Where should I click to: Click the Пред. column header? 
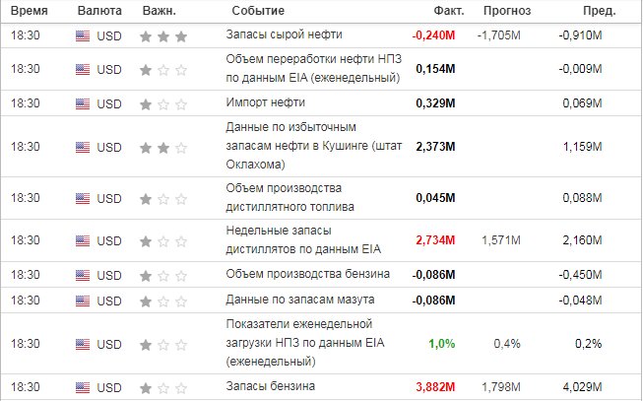pos(599,11)
